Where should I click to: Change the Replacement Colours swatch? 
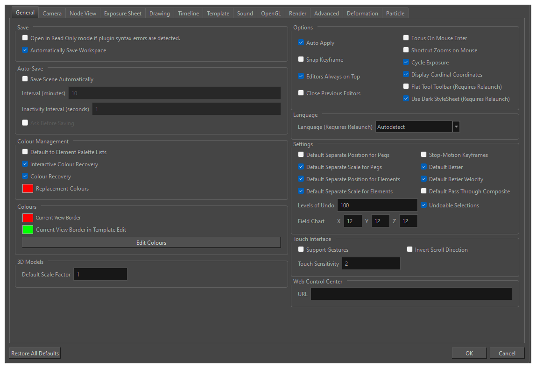click(27, 188)
